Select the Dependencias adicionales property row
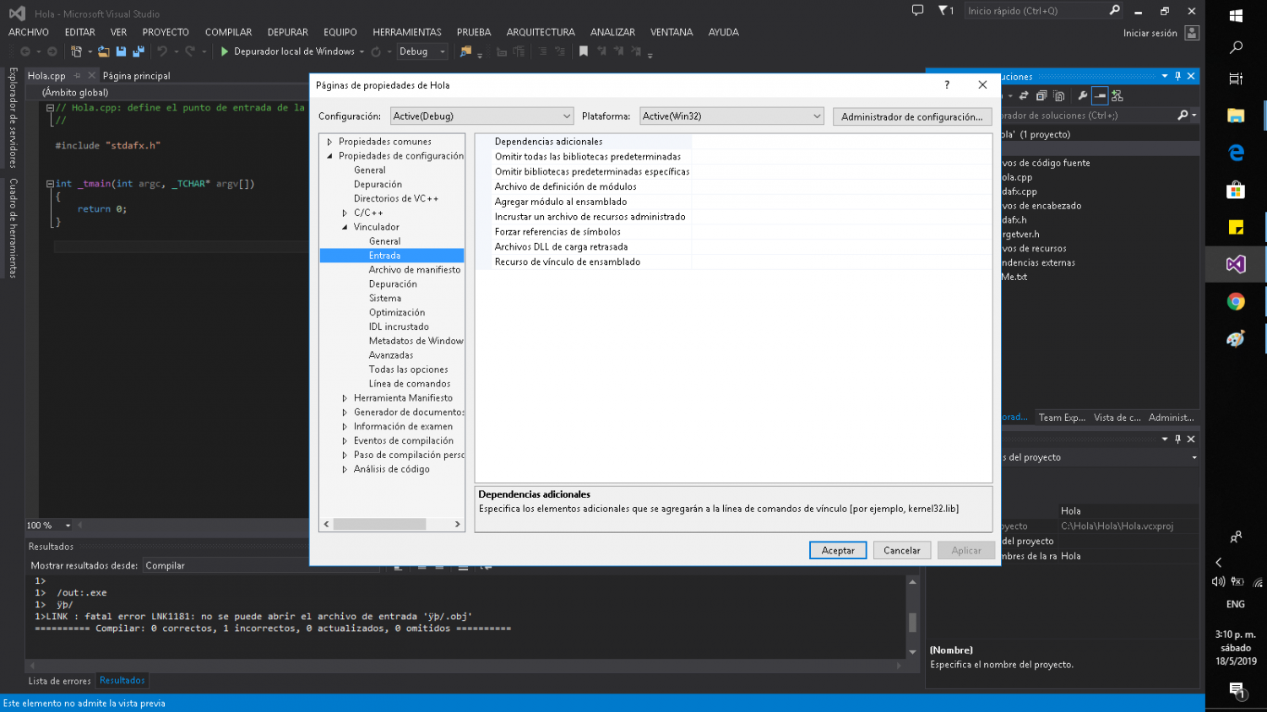The image size is (1267, 712). coord(733,142)
